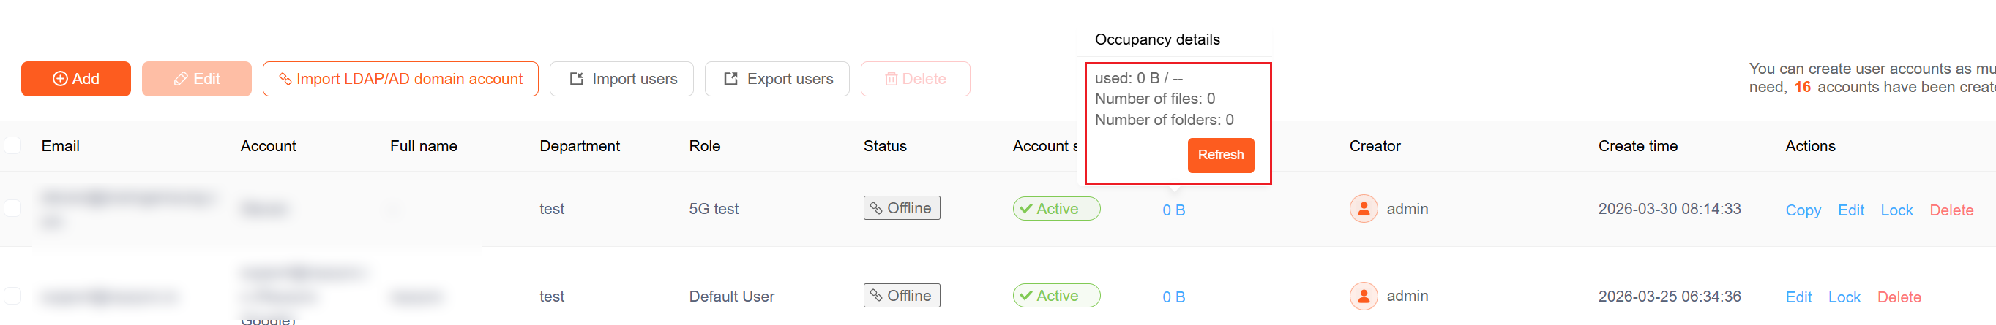Click the Import users button
This screenshot has width=1996, height=325.
coord(621,79)
